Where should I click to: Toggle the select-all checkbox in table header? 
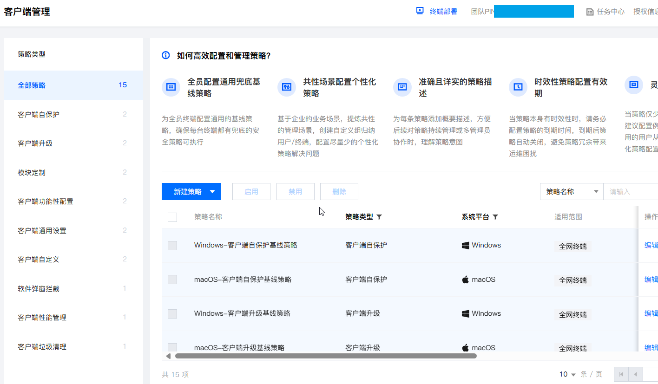[172, 217]
